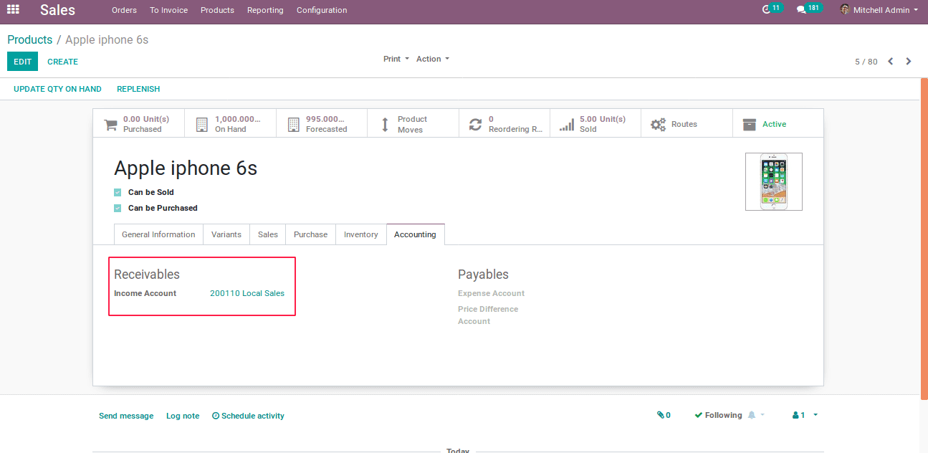The width and height of the screenshot is (928, 453).
Task: Click the Income Account label
Action: coord(145,293)
